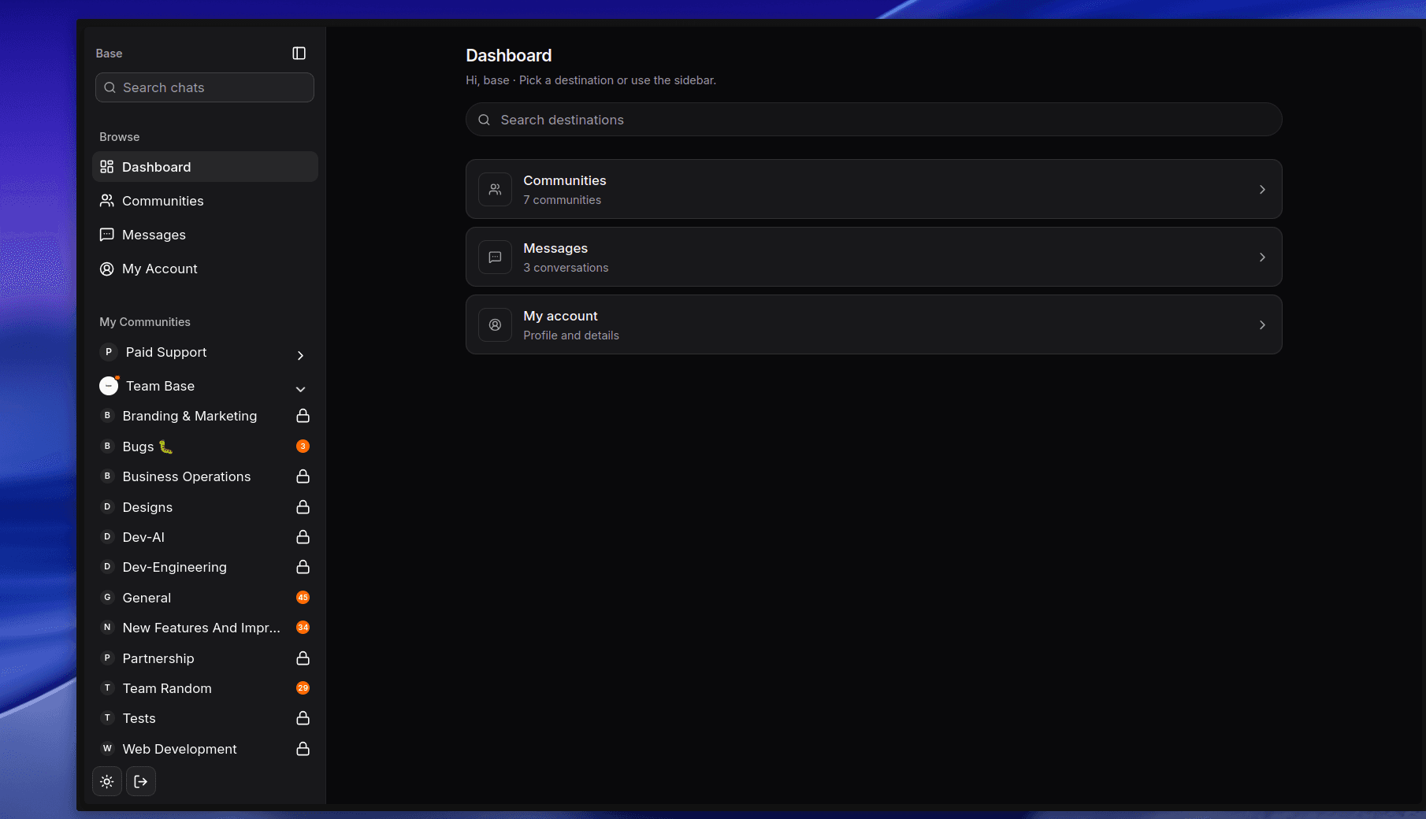Click the unread badge on Bugs channel
The height and width of the screenshot is (819, 1426).
(303, 447)
